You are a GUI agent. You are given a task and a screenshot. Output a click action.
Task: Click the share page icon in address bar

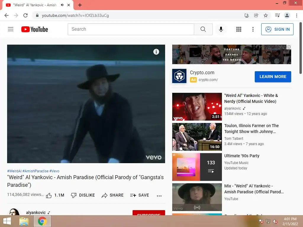pyautogui.click(x=256, y=15)
